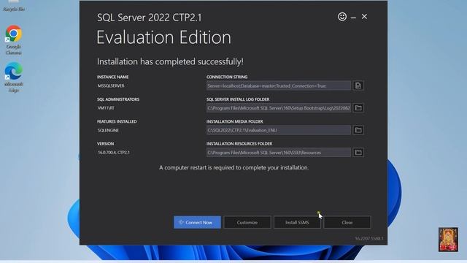Open Microsoft Edge desktop shortcut

coord(14,77)
